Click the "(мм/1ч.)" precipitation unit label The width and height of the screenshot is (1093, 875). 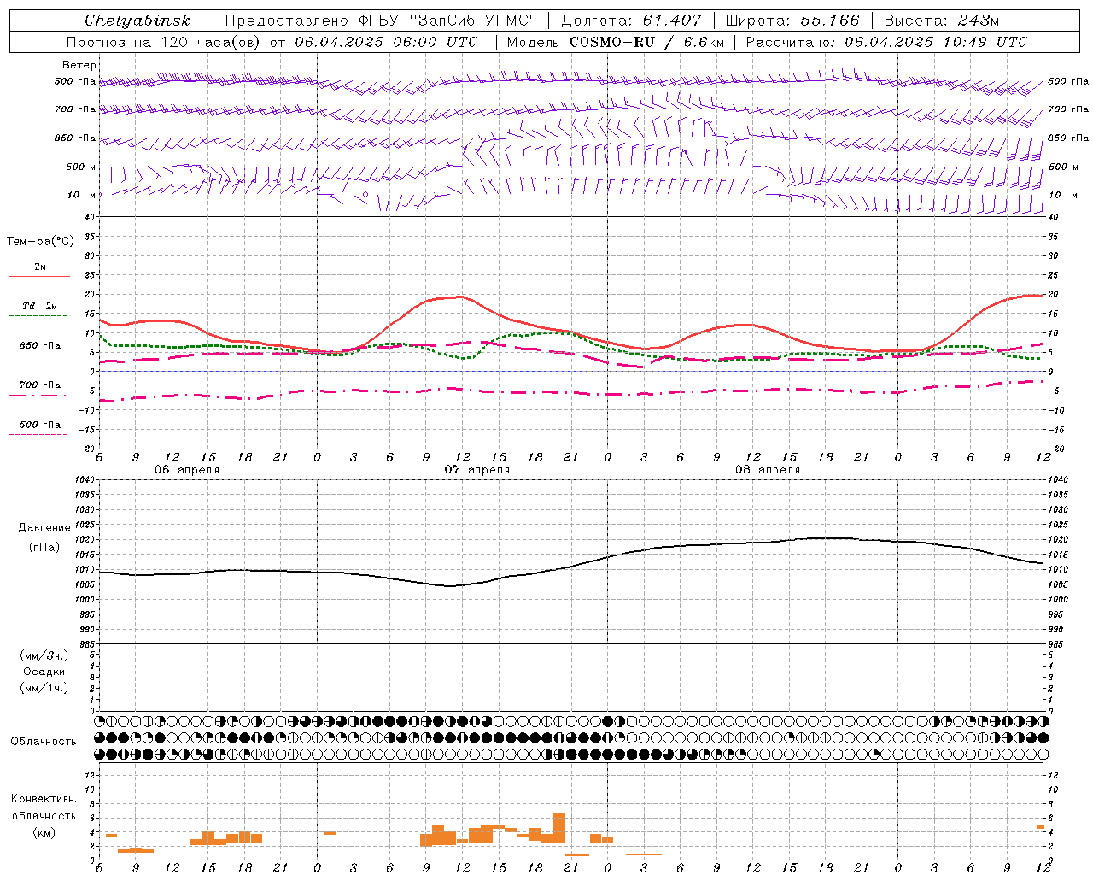pyautogui.click(x=44, y=688)
